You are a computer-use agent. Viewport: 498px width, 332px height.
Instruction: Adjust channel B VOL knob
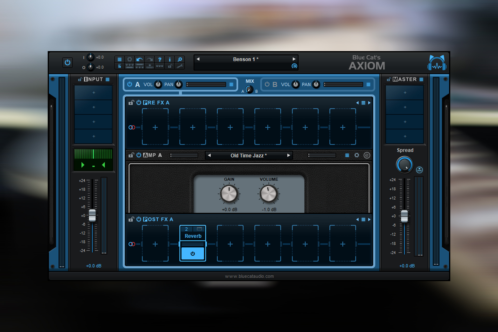coord(295,84)
